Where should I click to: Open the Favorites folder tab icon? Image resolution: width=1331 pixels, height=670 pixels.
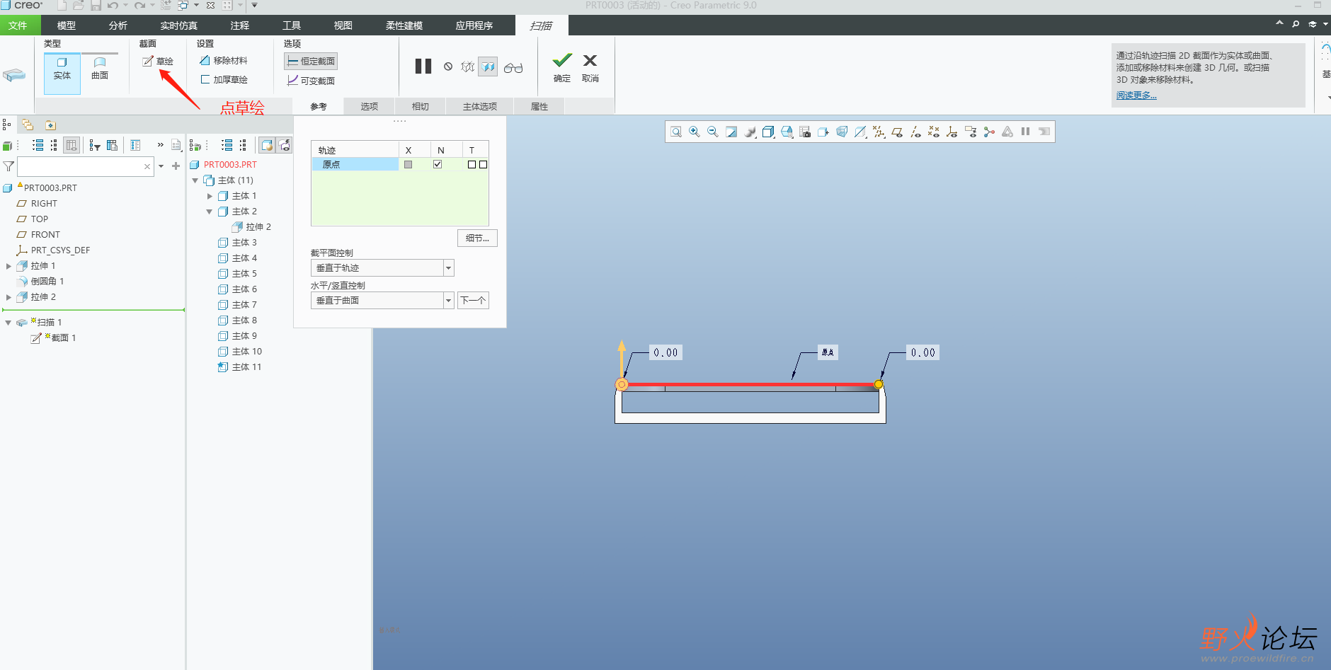pos(50,125)
